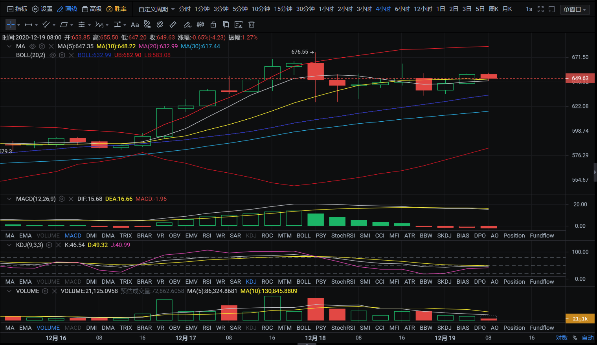Screen dimensions: 597x345
Task: Select the crosshair cursor tool
Action: coord(11,25)
